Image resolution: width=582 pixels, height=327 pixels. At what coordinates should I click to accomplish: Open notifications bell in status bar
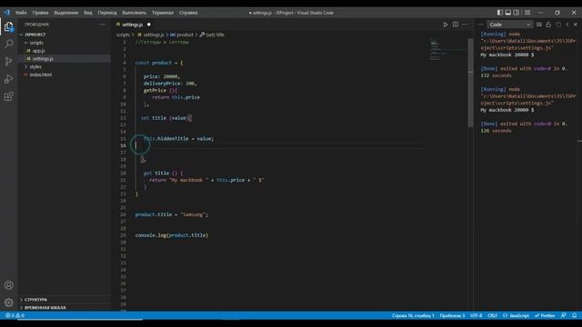point(574,315)
